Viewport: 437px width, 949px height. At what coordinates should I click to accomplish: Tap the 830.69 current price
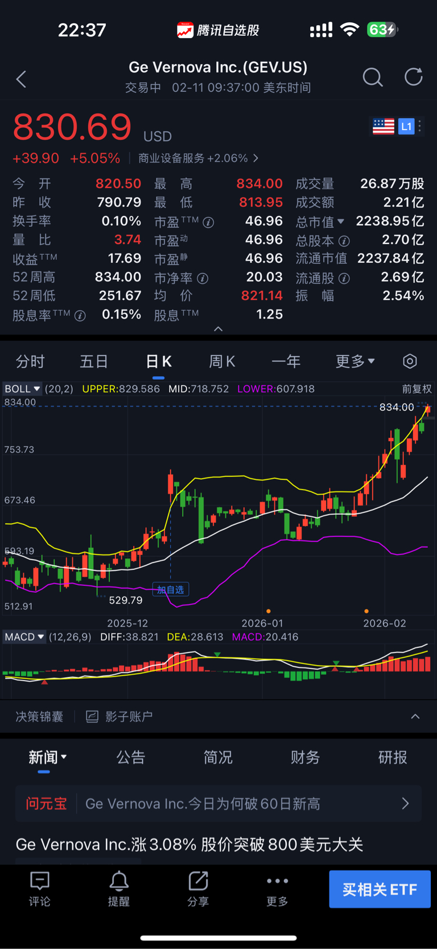click(x=72, y=127)
